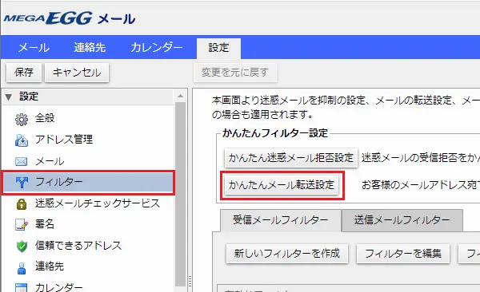Select 信頼できるアドレス in settings tree
This screenshot has height=292, width=480.
coord(78,245)
